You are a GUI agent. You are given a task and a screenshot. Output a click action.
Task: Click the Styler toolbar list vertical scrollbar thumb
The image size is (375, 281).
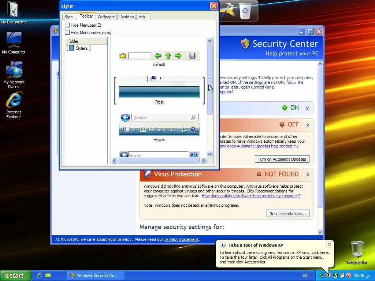pyautogui.click(x=210, y=79)
